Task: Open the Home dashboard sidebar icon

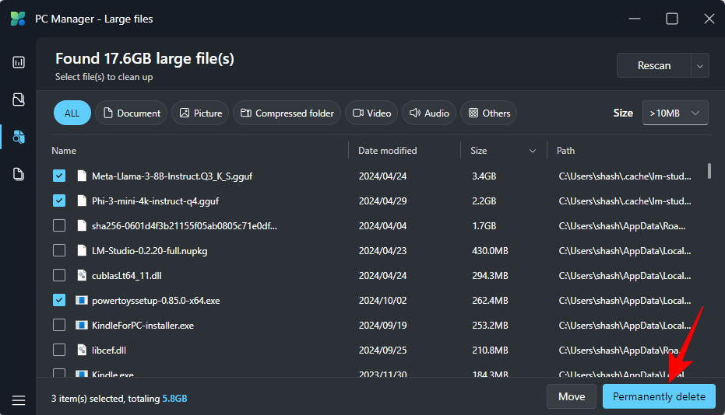Action: (x=19, y=62)
